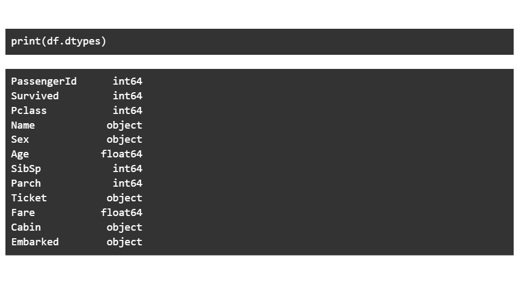518x286 pixels.
Task: Select the Cabin column label
Action: (x=26, y=227)
